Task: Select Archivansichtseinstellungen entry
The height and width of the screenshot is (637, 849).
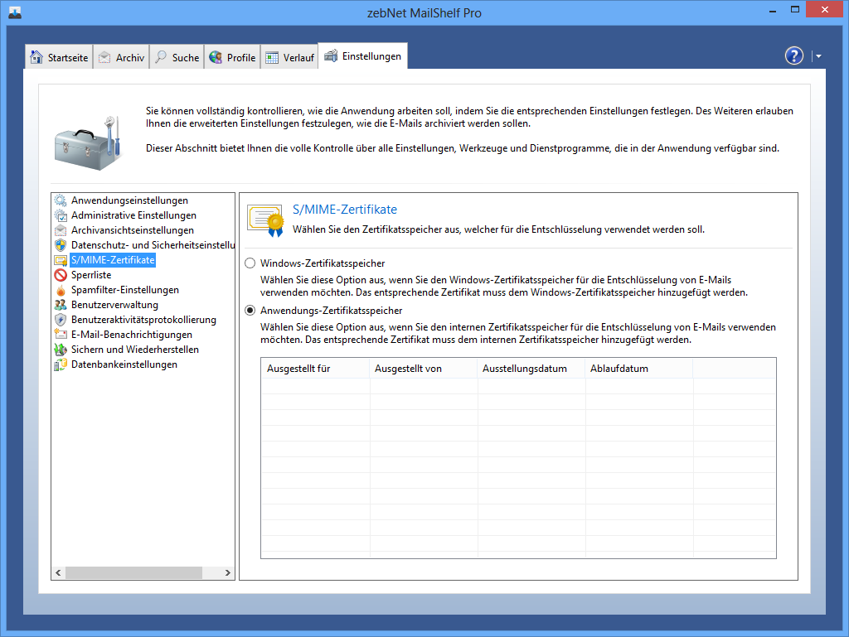Action: click(132, 230)
